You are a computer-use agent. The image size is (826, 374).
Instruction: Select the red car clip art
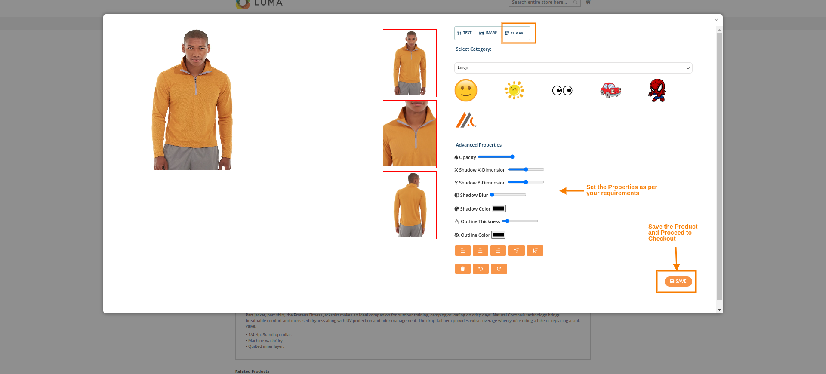coord(610,90)
